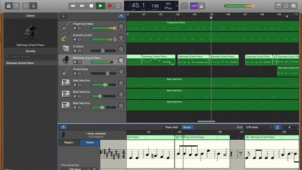This screenshot has height=170, width=302.
Task: Fast forward the playhead
Action: (82, 6)
